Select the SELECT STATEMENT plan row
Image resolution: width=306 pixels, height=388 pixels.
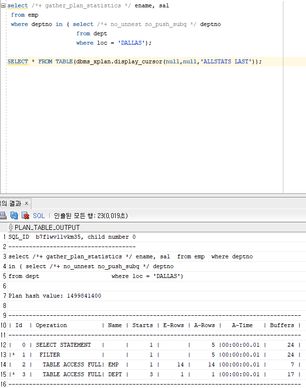click(157, 345)
